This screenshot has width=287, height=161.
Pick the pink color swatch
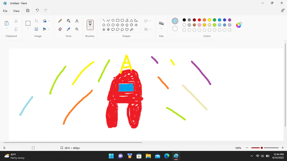pos(199,25)
